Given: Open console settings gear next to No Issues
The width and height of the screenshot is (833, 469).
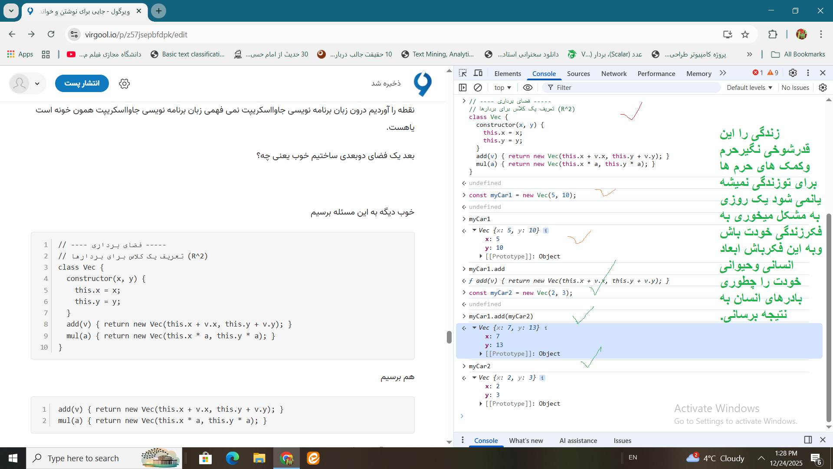Looking at the screenshot, I should pos(823,88).
